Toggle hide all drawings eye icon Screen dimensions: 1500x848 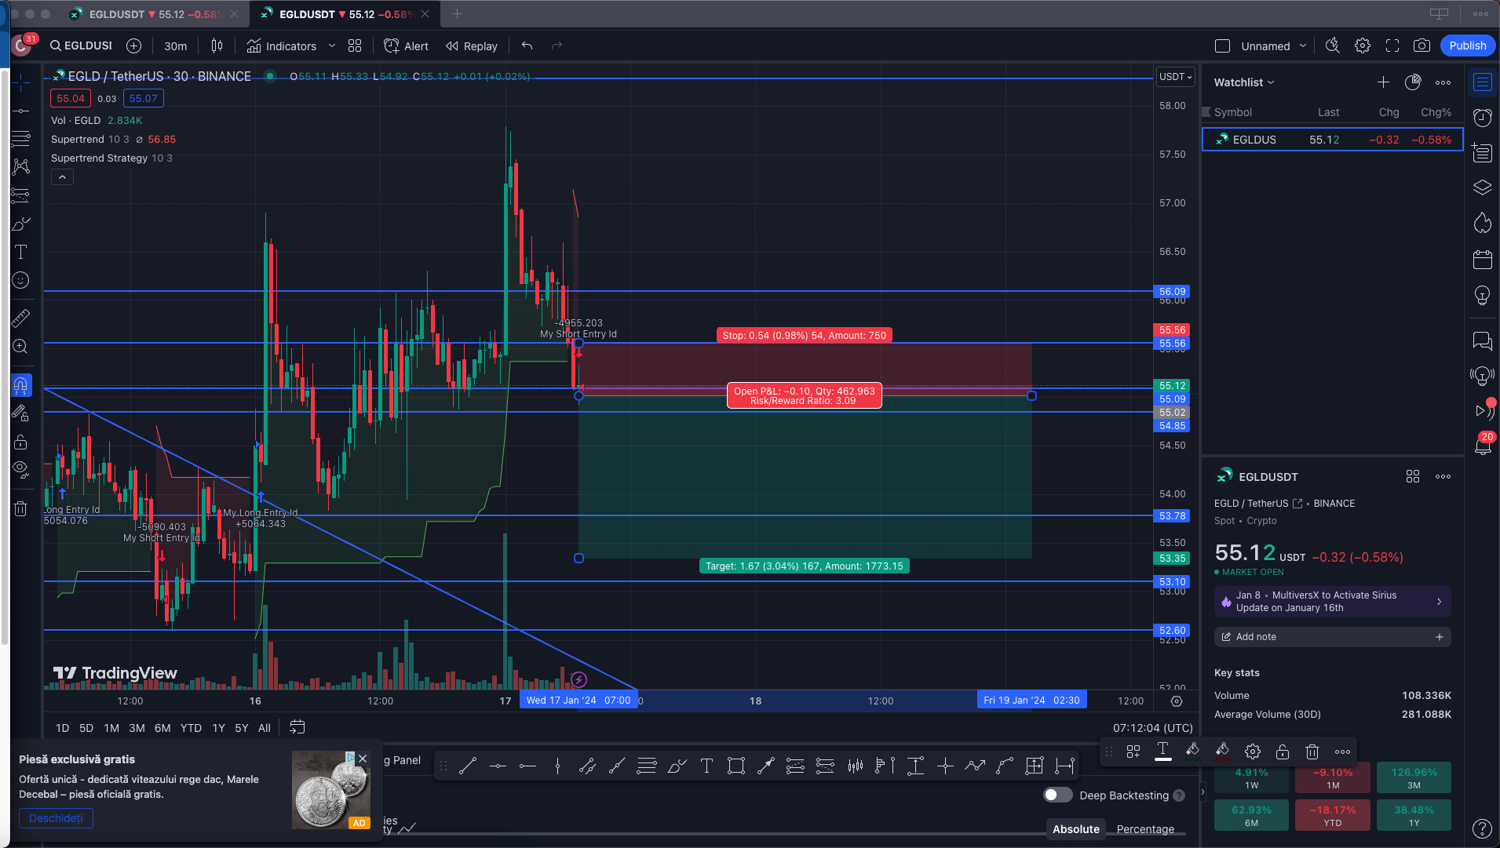coord(20,469)
